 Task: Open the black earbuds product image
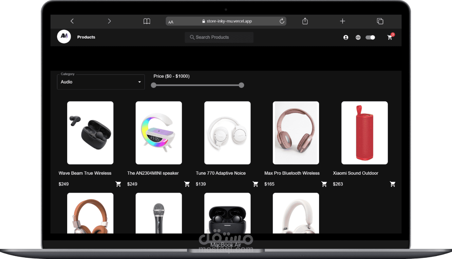tap(90, 133)
